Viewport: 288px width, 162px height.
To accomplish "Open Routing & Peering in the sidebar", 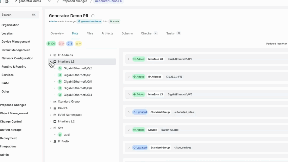I will tap(14, 66).
